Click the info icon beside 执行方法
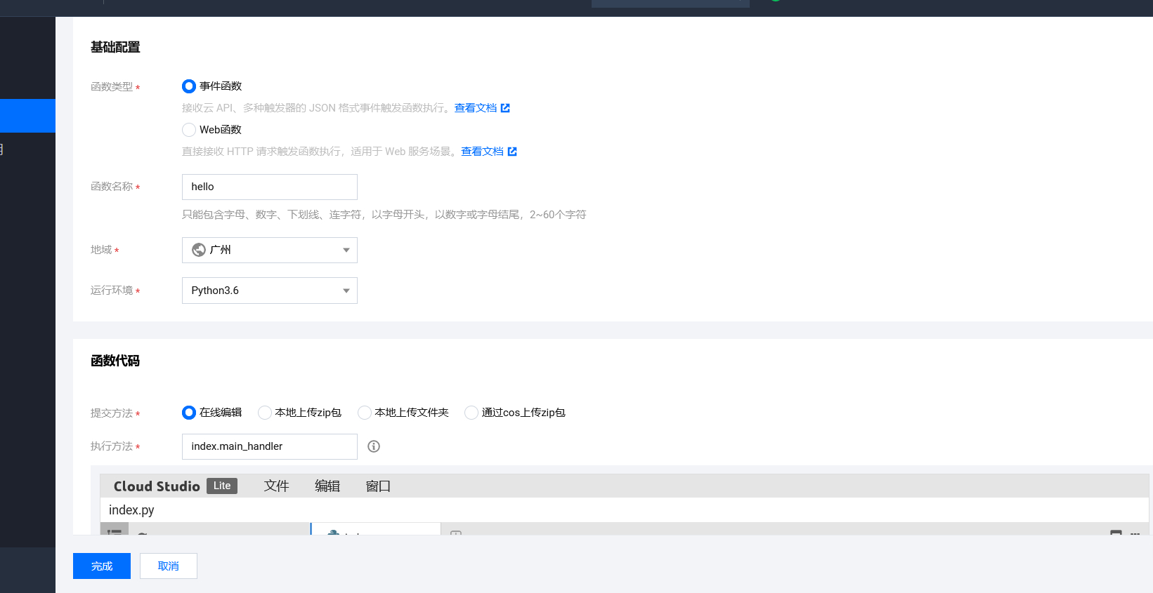The height and width of the screenshot is (593, 1153). click(x=374, y=446)
